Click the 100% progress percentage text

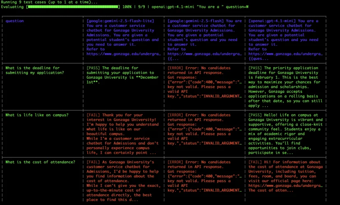[127, 7]
